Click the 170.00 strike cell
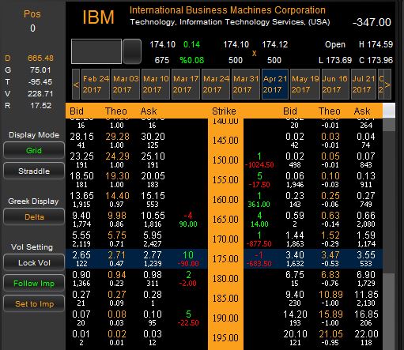 225,239
